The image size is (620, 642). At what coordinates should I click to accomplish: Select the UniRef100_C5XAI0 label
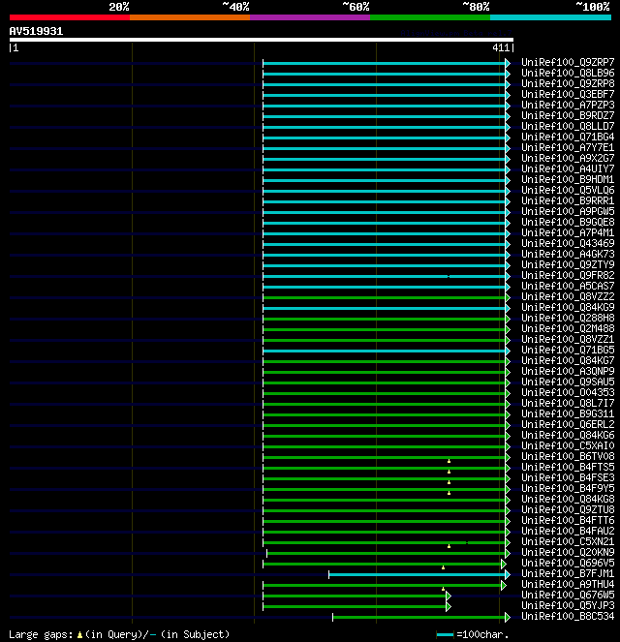point(568,445)
